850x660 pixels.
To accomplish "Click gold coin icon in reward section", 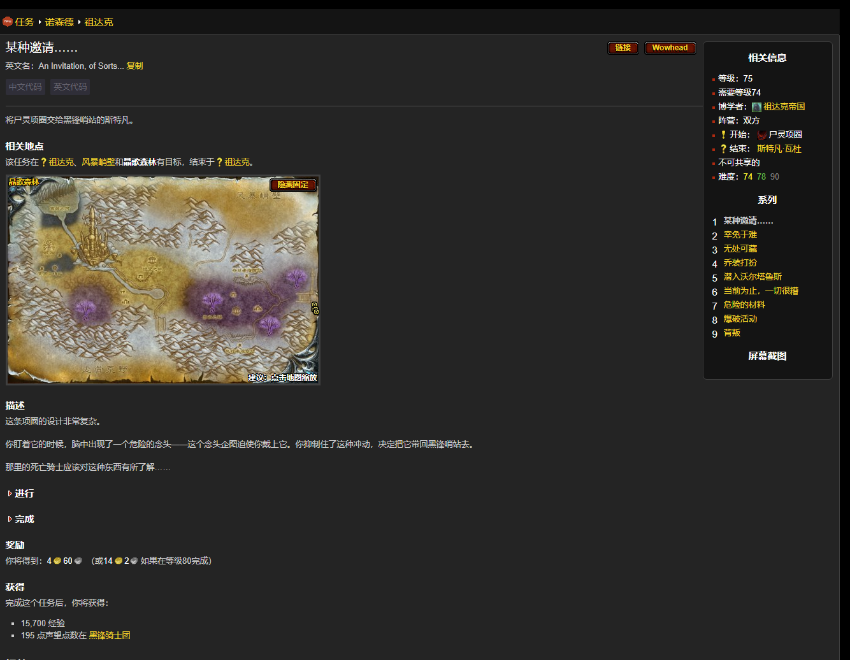I will tap(57, 561).
